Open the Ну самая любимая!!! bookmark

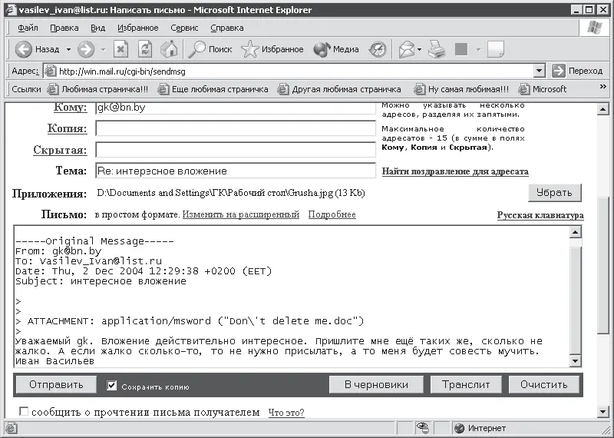[x=462, y=89]
